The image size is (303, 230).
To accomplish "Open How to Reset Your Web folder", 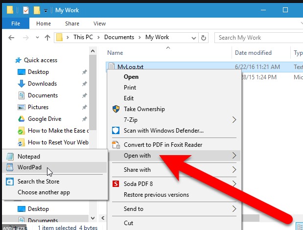I will (x=58, y=142).
